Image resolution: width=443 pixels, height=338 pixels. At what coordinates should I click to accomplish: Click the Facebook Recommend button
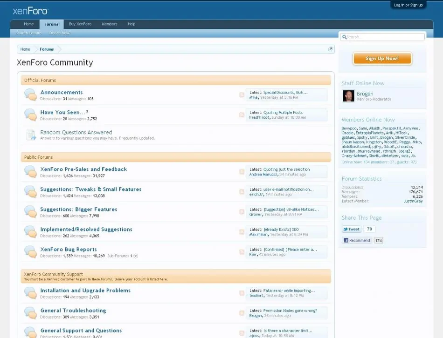357,240
